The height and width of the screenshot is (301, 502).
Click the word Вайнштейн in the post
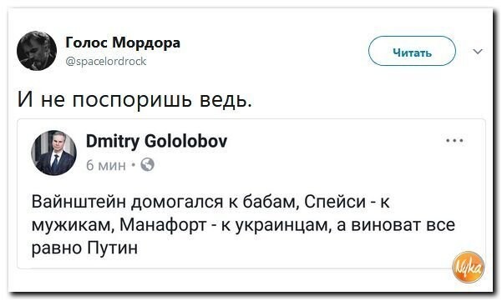79,203
